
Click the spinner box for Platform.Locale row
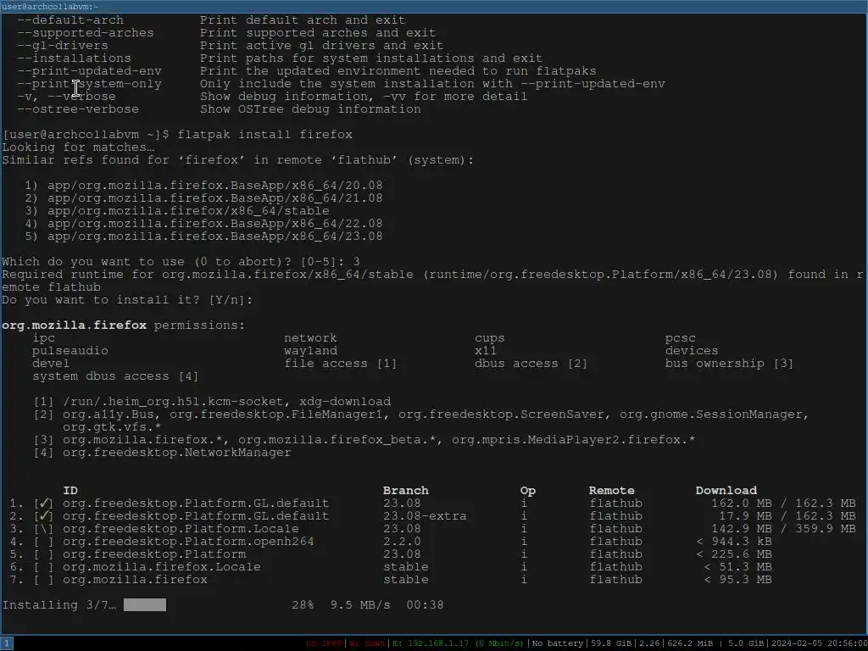point(43,529)
